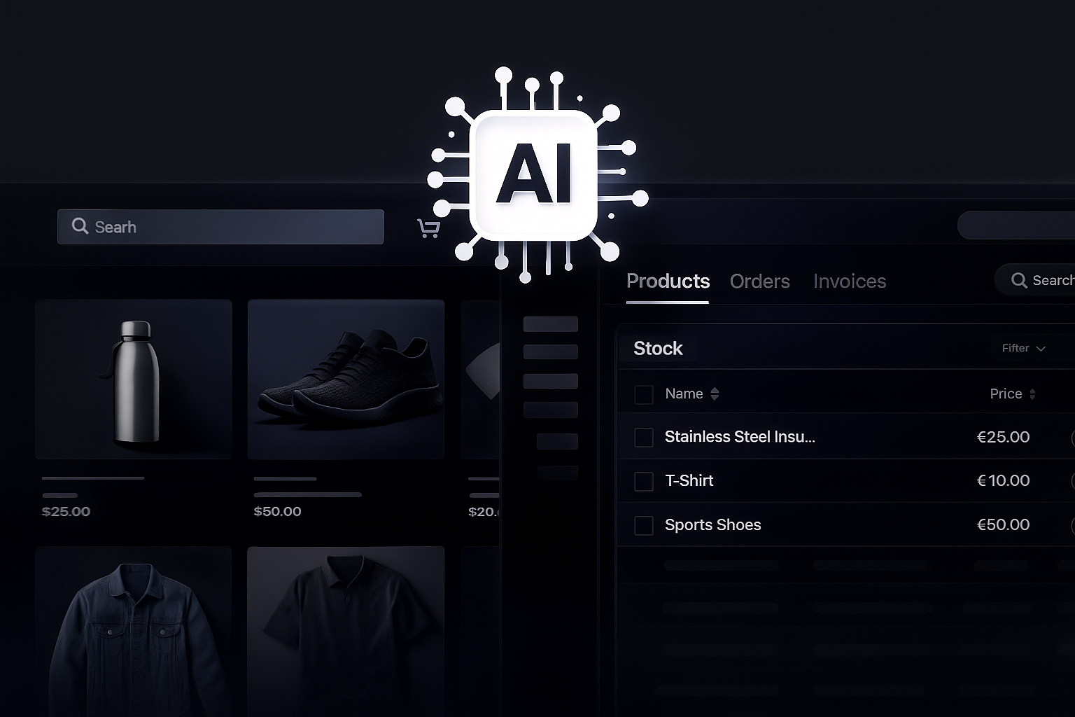
Task: Open the Sports Shoes product name
Action: [712, 525]
